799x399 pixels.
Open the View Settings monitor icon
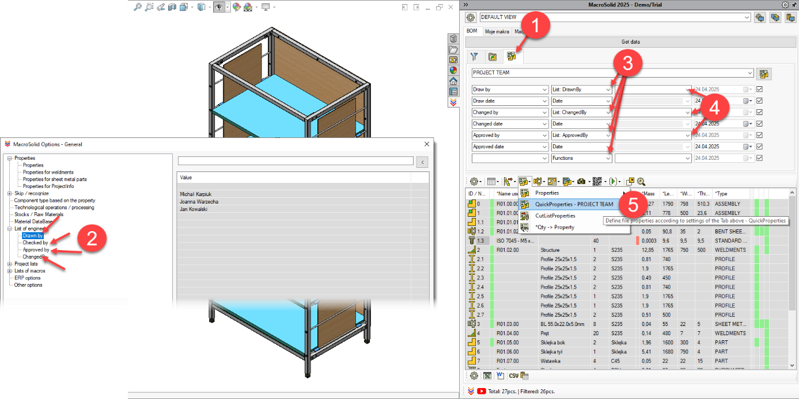266,7
